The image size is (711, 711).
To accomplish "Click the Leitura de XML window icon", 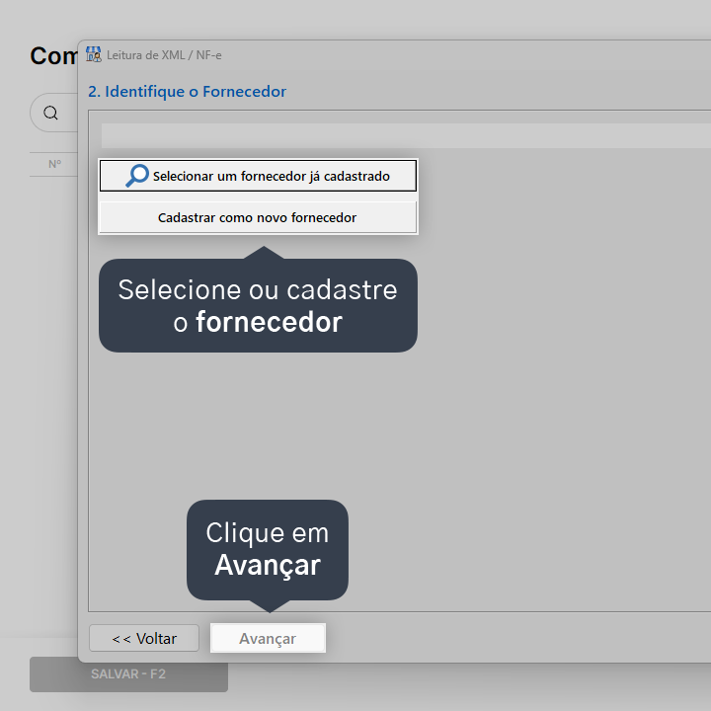I will pos(94,54).
